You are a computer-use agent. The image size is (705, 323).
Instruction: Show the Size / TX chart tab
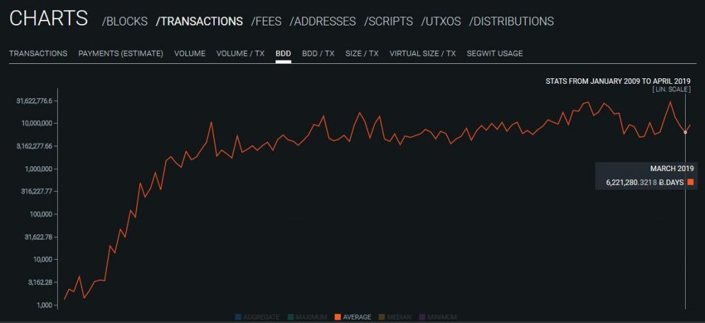pos(361,54)
